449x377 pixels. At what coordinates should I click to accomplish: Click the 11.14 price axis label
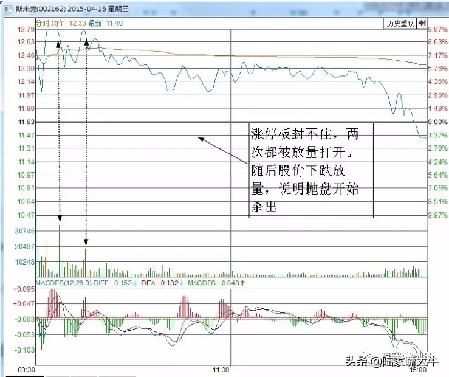click(26, 162)
